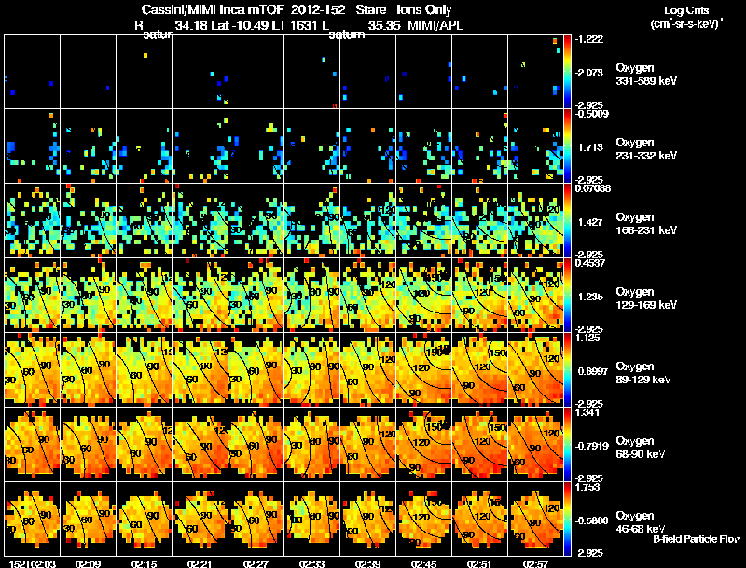The width and height of the screenshot is (746, 568).
Task: Click the 02:45 panel in Oxygen 89-129 keV row
Action: click(424, 369)
